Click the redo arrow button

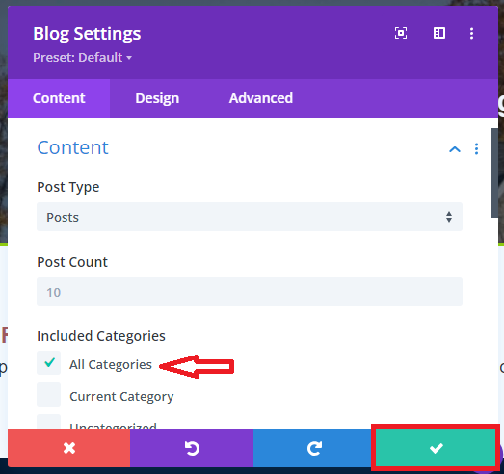(x=314, y=448)
